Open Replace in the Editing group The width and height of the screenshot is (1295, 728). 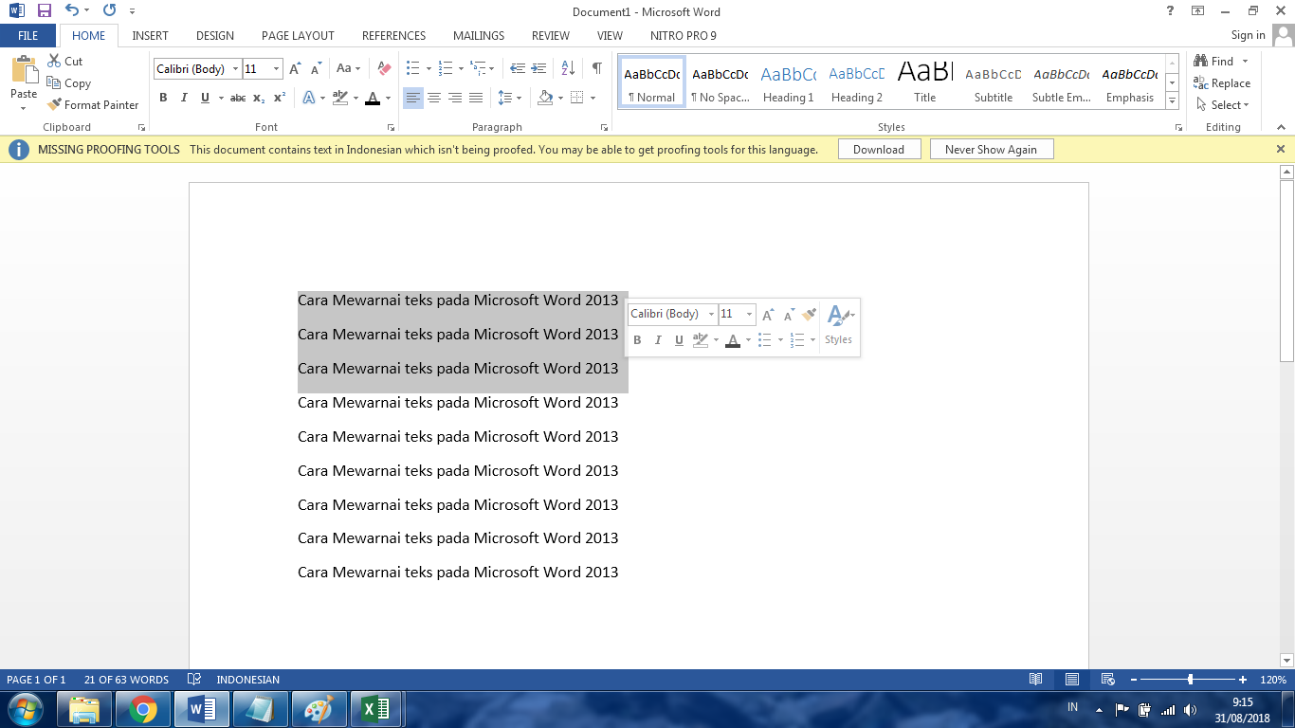pyautogui.click(x=1222, y=82)
